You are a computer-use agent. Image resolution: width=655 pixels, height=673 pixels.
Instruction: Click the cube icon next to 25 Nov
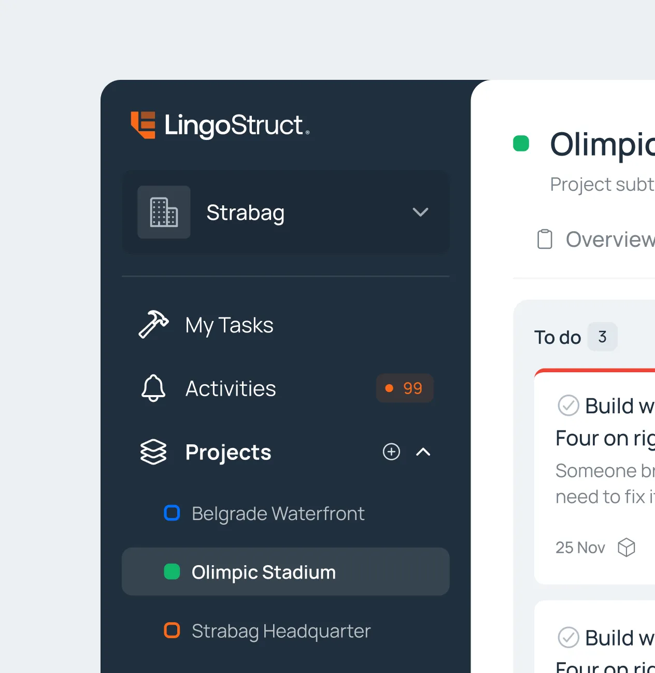click(x=626, y=547)
